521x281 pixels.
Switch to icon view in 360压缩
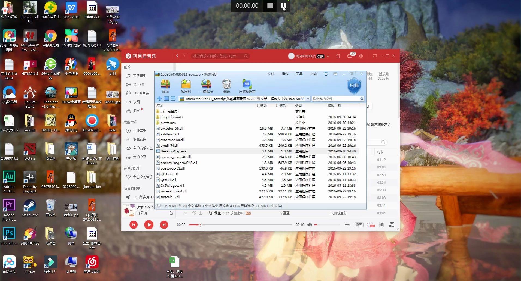(166, 99)
